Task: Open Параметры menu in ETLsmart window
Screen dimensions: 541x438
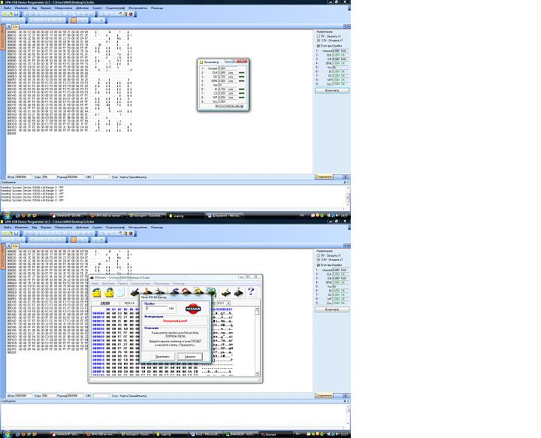Action: click(162, 283)
